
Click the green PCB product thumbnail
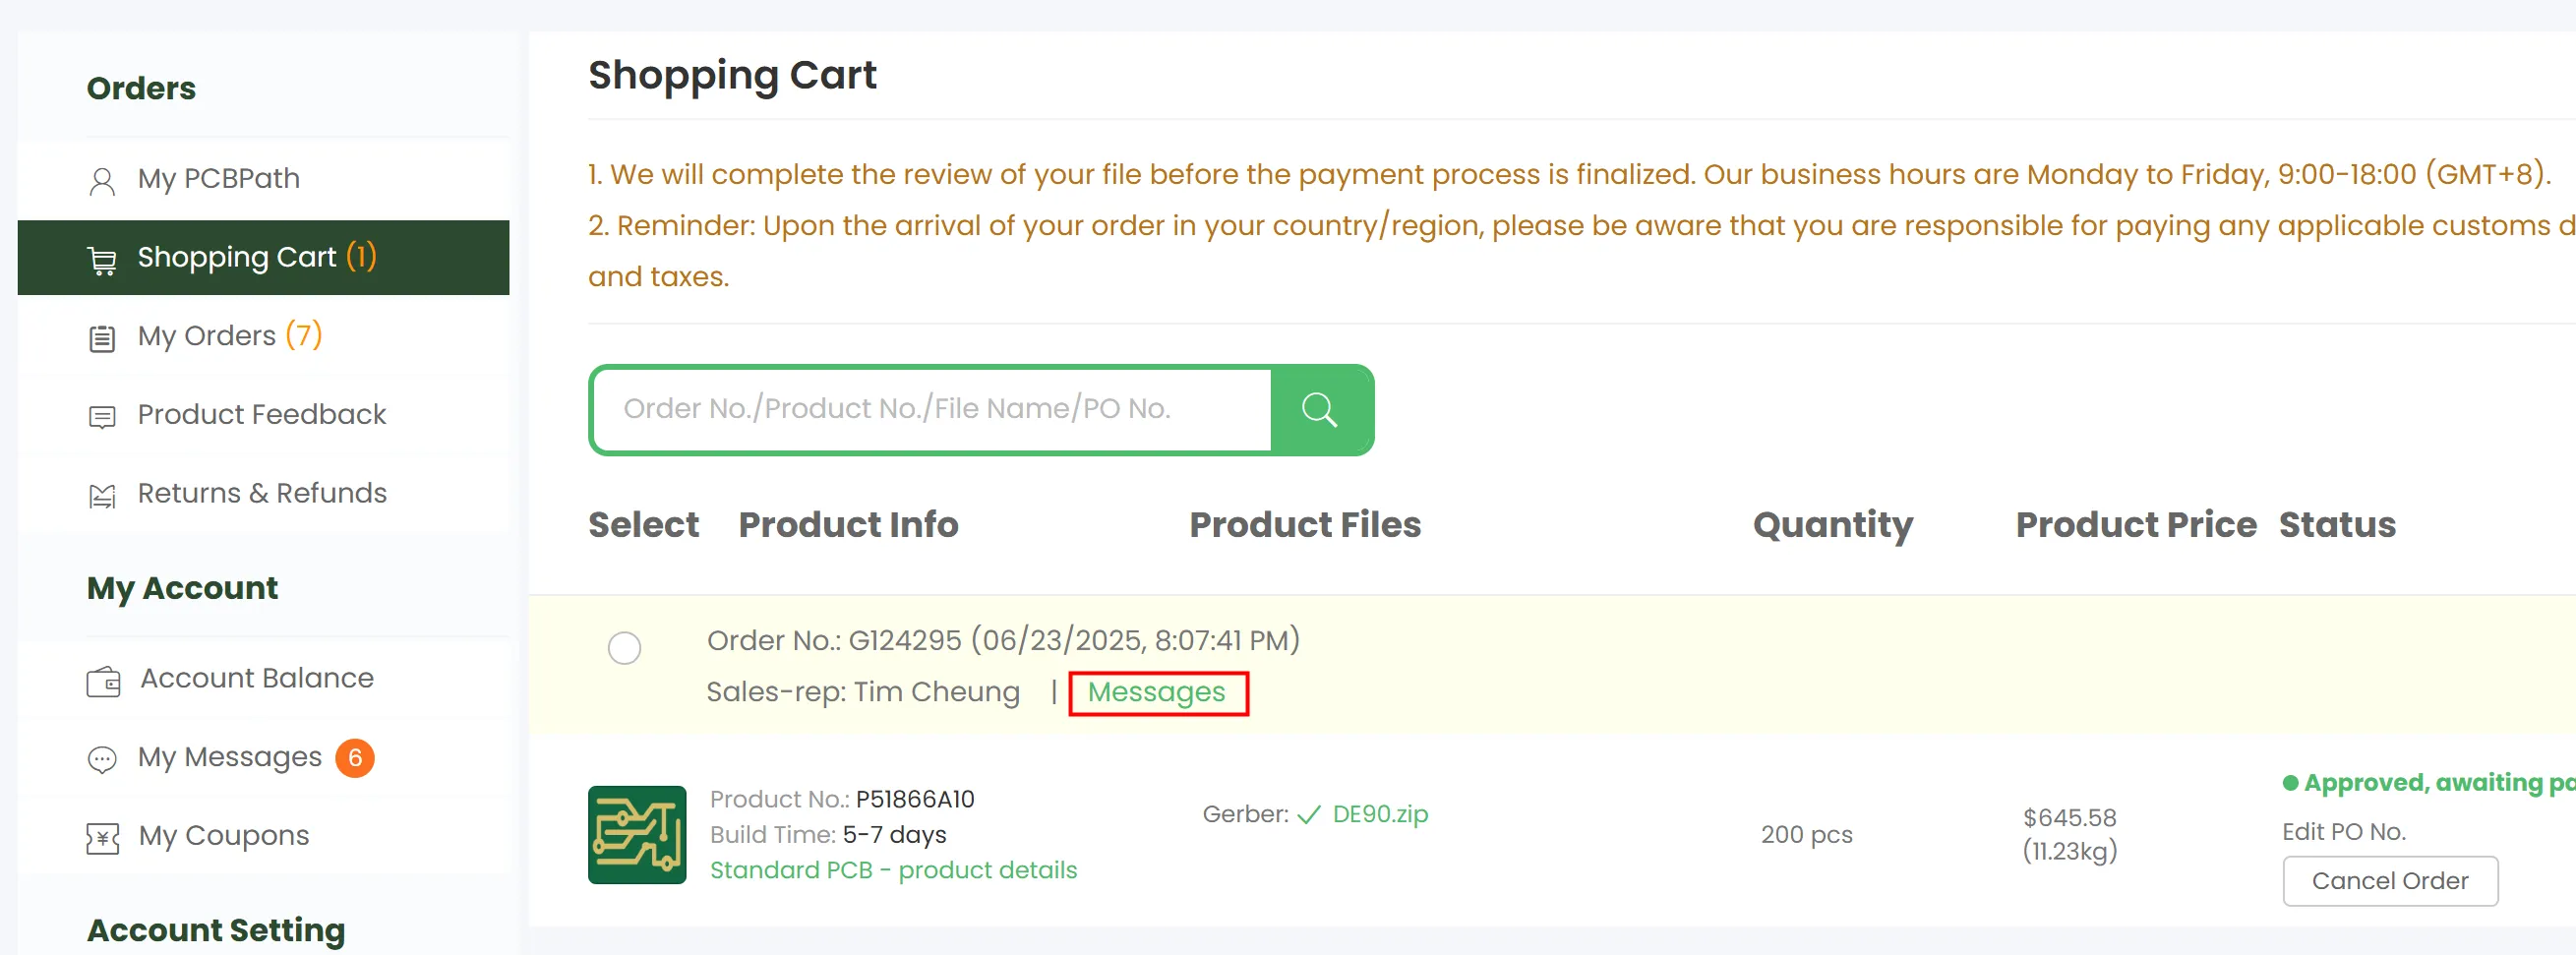tap(637, 834)
